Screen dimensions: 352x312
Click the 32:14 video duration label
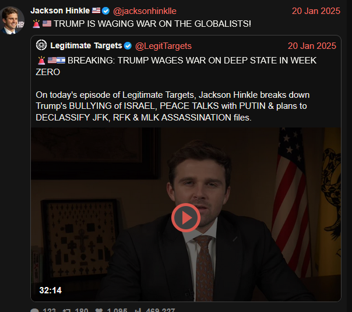50,290
